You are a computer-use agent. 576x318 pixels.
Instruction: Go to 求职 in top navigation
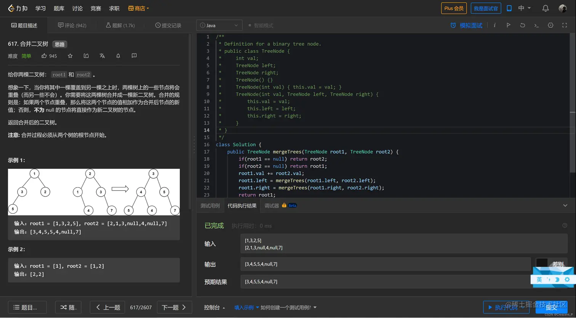(x=114, y=8)
